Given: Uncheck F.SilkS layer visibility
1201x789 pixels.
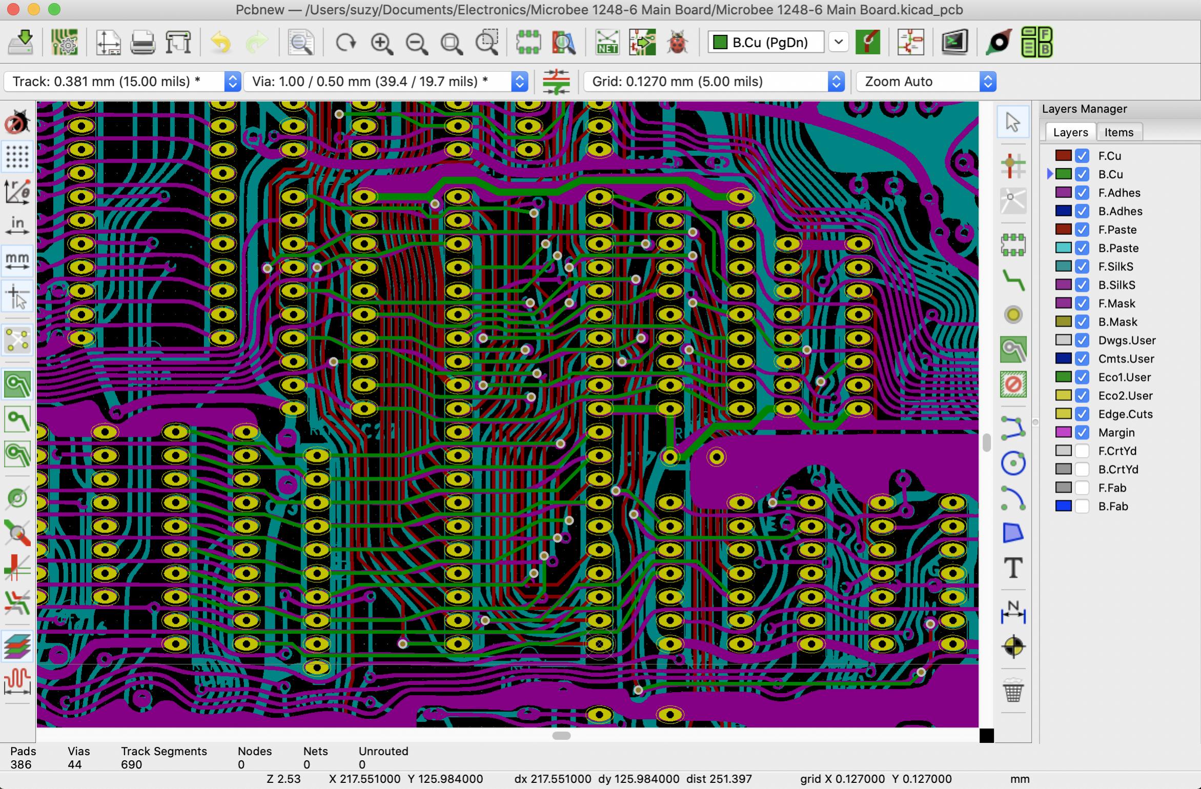Looking at the screenshot, I should [1082, 267].
